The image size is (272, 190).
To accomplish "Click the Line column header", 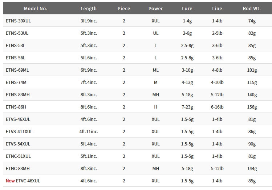I will click(x=217, y=8).
